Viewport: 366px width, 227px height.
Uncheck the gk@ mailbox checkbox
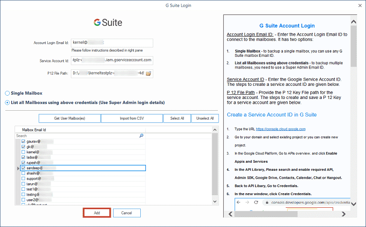click(23, 147)
